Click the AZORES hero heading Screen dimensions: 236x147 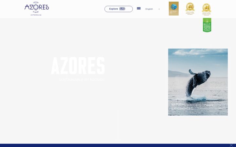(78, 66)
